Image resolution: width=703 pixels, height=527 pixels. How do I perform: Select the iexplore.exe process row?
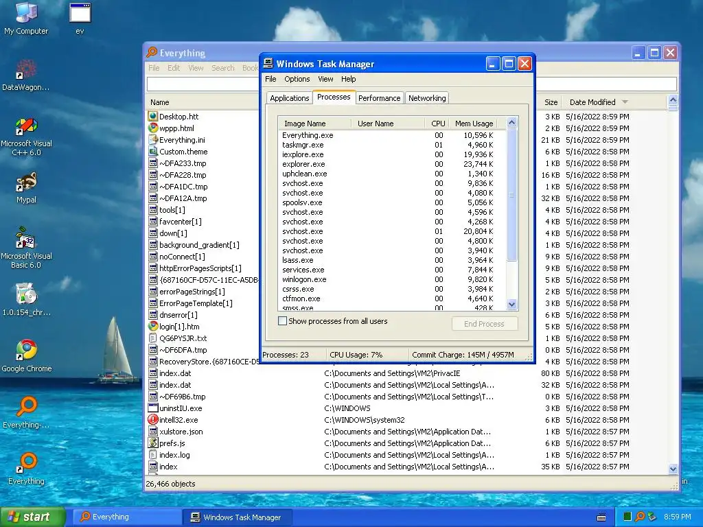pyautogui.click(x=392, y=154)
